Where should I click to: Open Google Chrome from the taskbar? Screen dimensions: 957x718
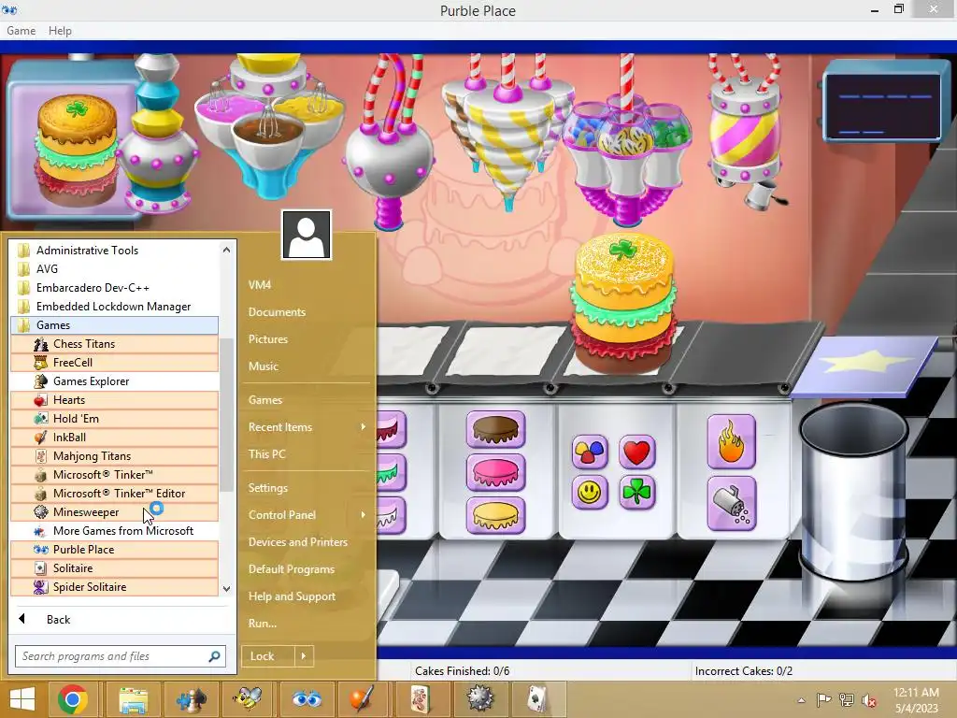[73, 699]
